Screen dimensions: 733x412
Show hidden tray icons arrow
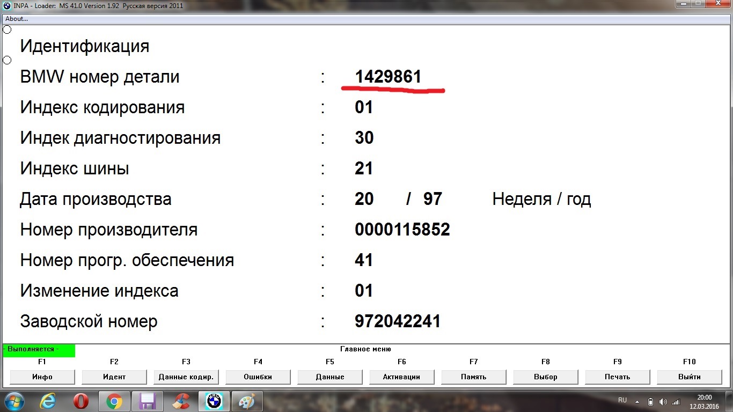pos(637,401)
